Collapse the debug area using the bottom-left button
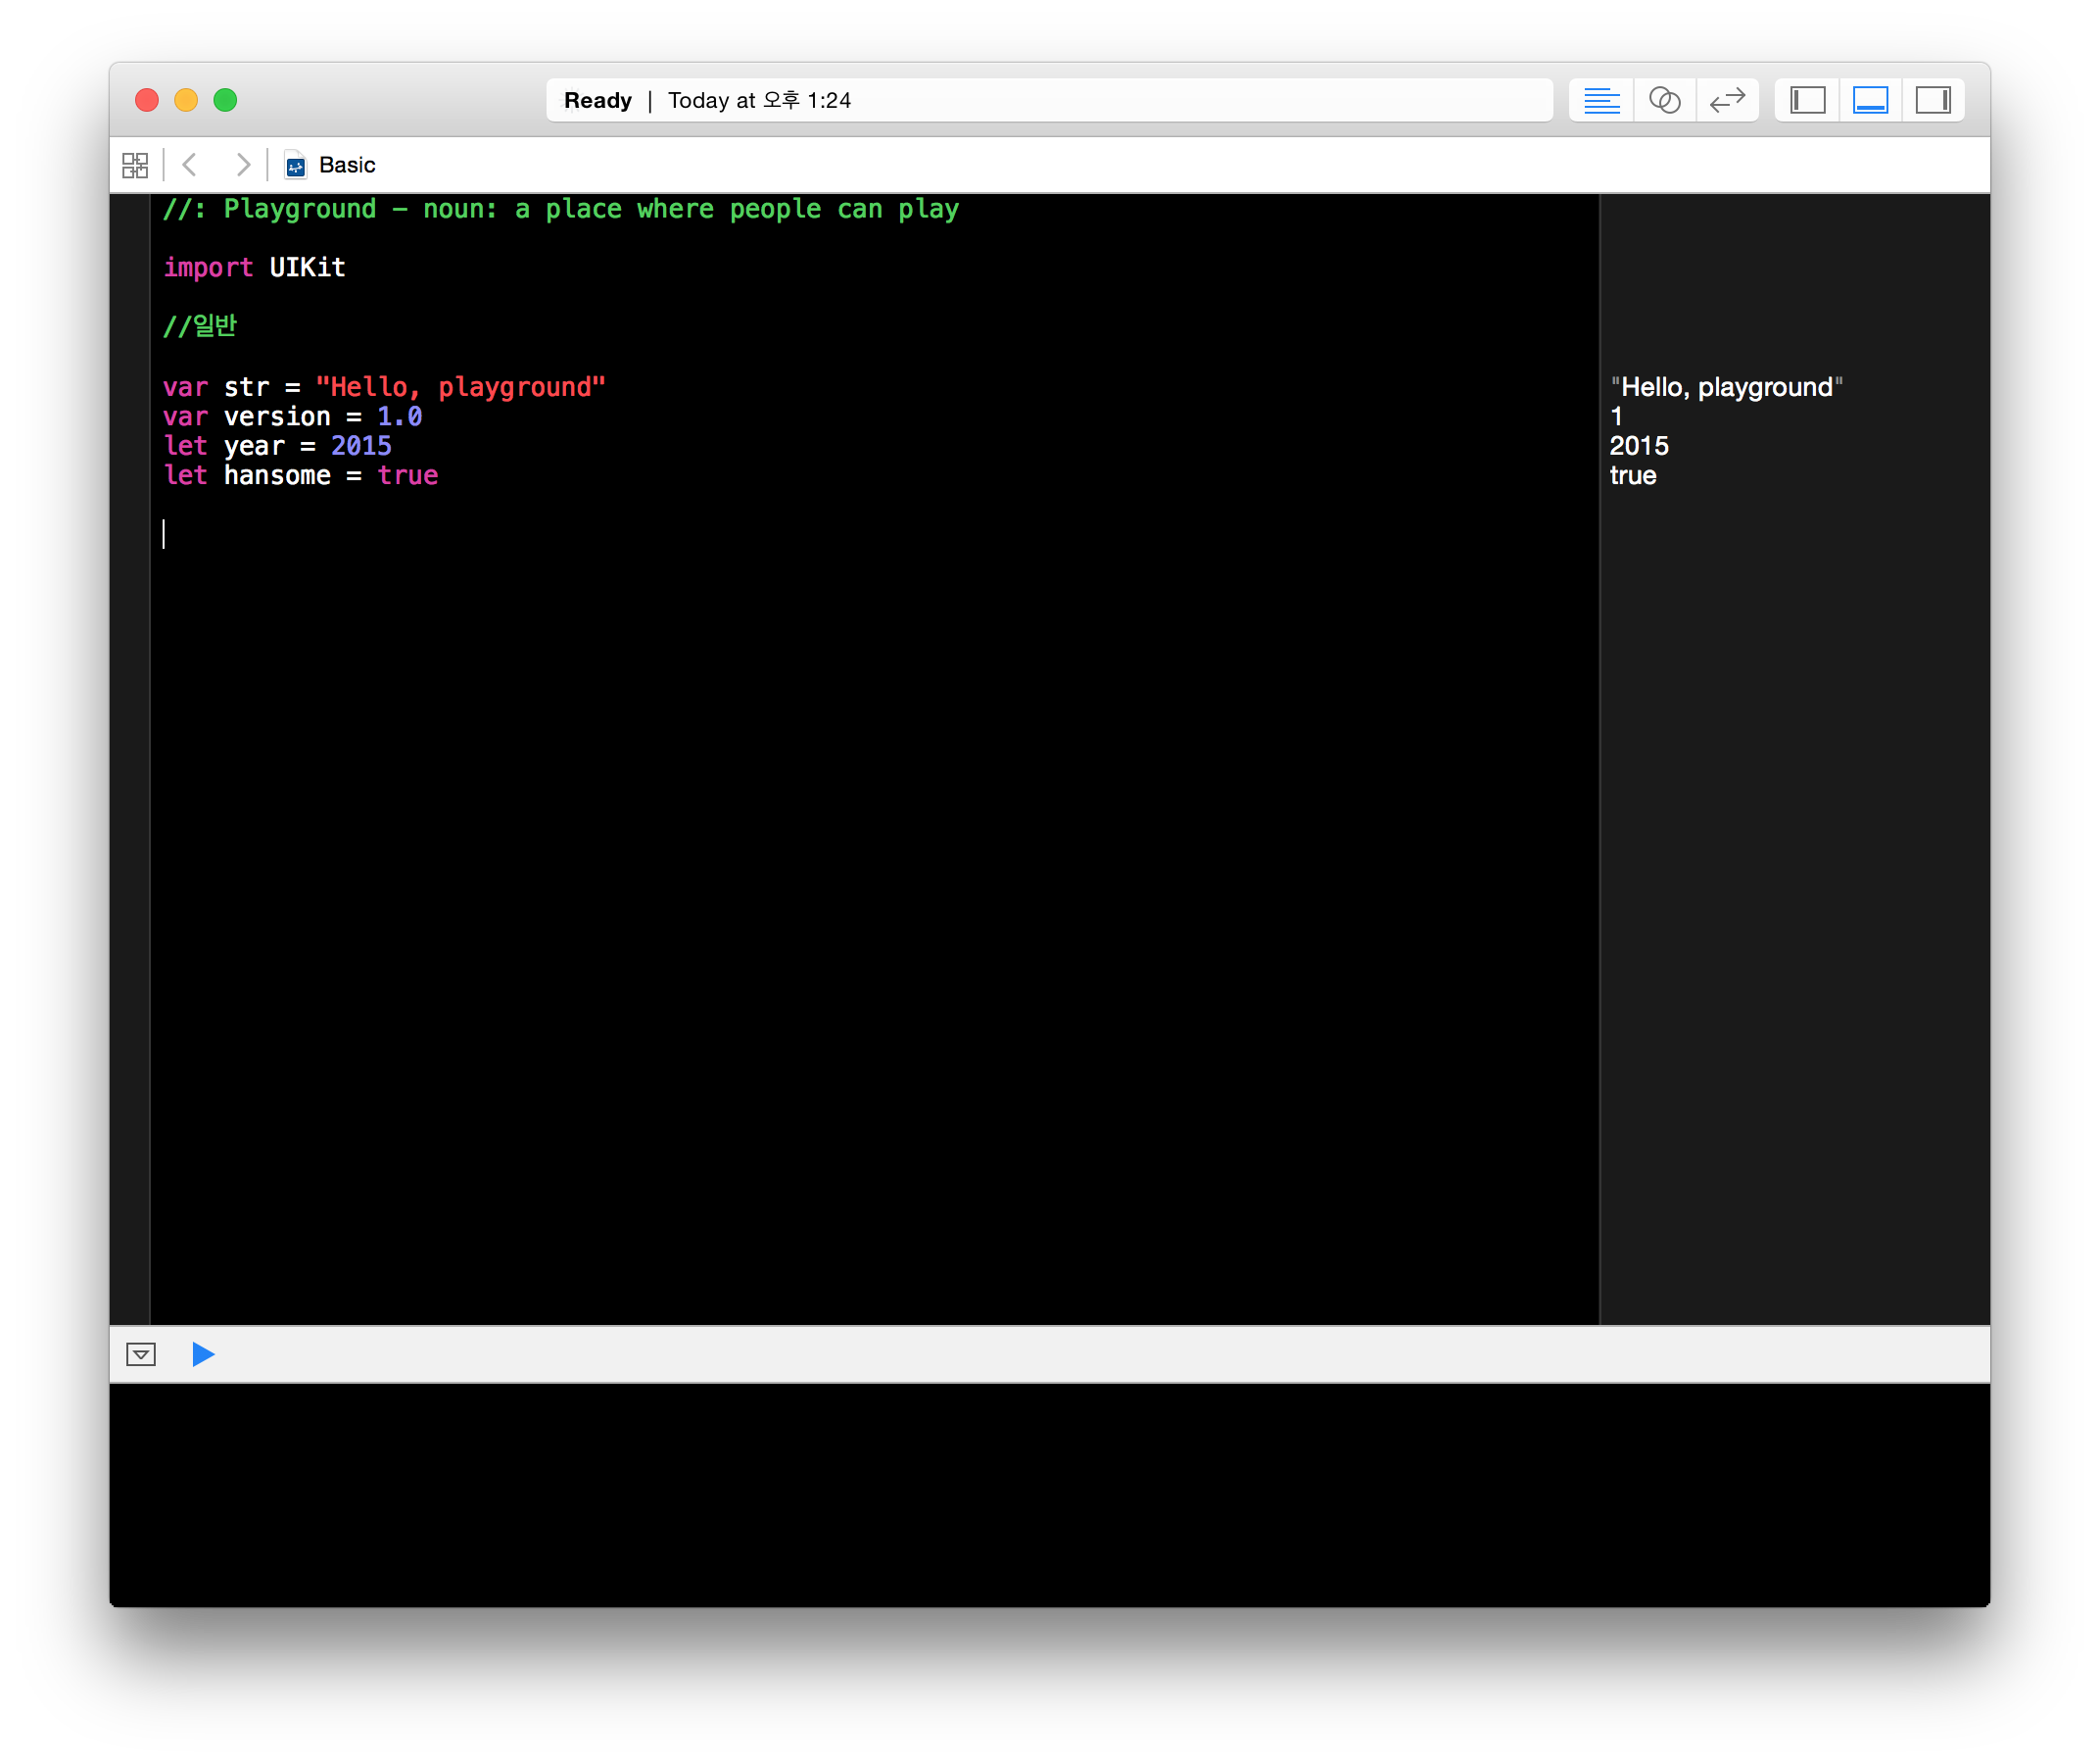2100x1764 pixels. (x=141, y=1353)
